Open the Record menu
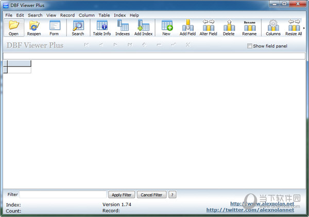 (x=67, y=15)
